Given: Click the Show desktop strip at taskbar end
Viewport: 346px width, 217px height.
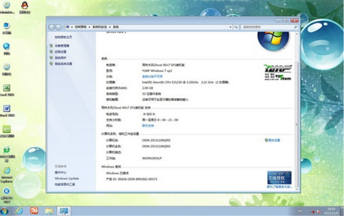Looking at the screenshot, I should pyautogui.click(x=342, y=211).
